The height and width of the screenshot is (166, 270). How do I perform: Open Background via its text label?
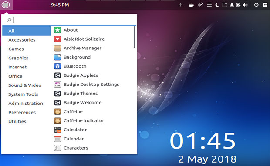pos(77,57)
